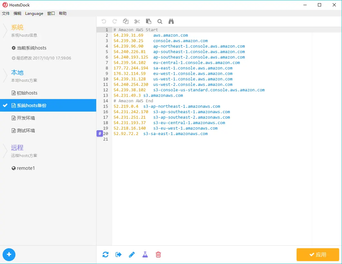Refresh the scheme with the sync icon

point(106,254)
